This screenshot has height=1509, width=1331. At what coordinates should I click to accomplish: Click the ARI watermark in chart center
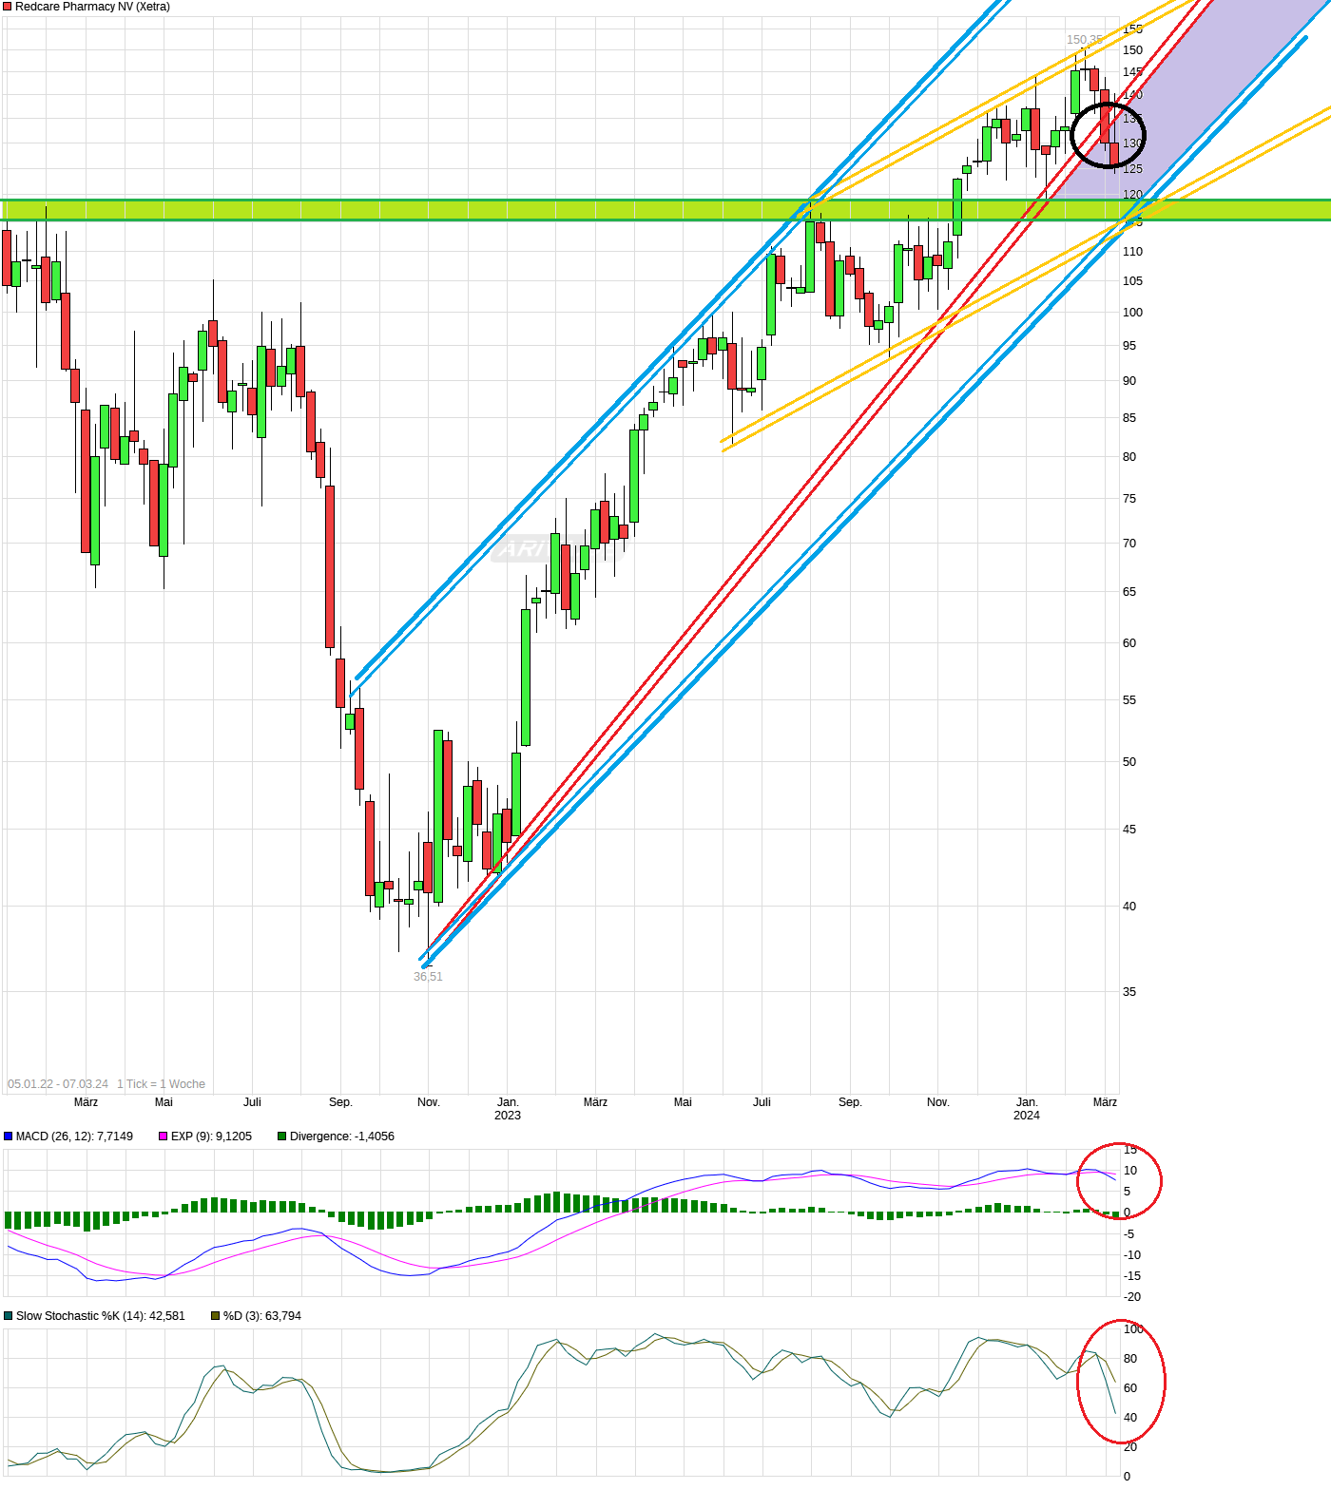(x=524, y=548)
